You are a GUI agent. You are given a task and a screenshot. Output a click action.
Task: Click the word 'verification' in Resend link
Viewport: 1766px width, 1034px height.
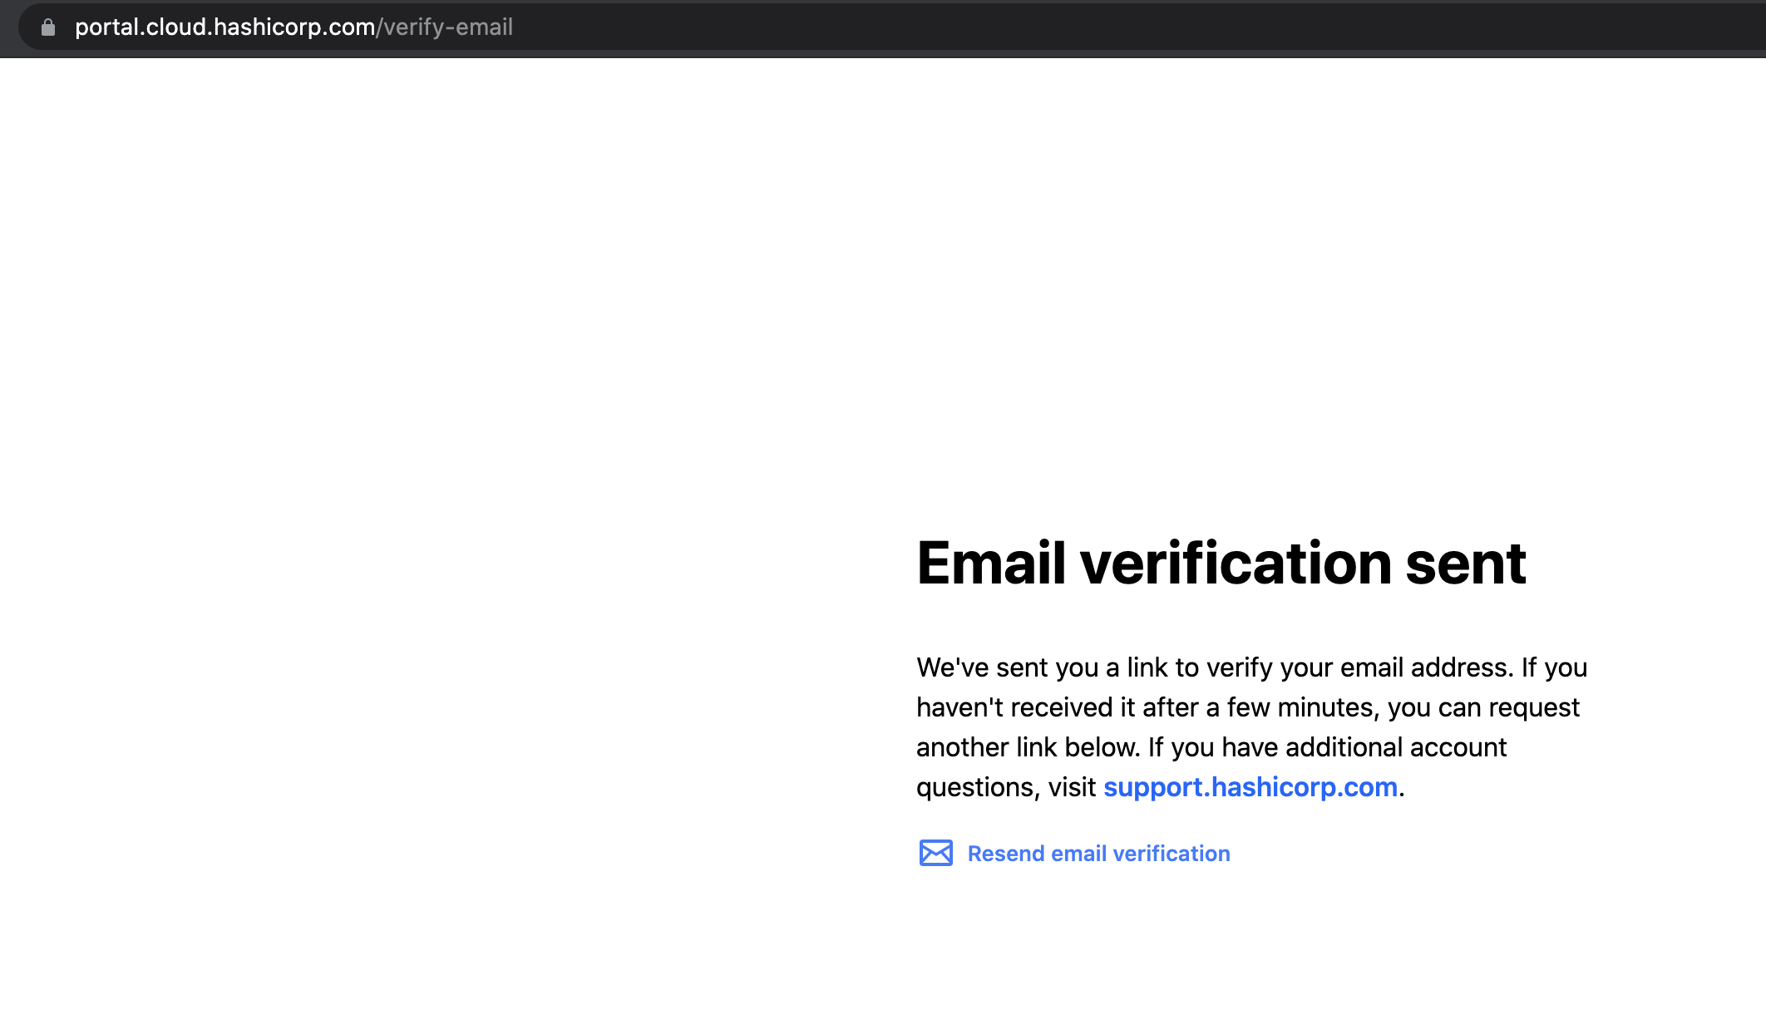1171,854
